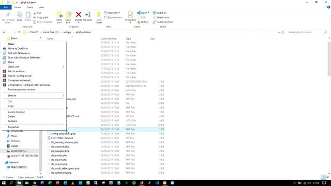Choose Restore previous versions entry
This screenshot has height=186, width=331.
click(x=34, y=89)
